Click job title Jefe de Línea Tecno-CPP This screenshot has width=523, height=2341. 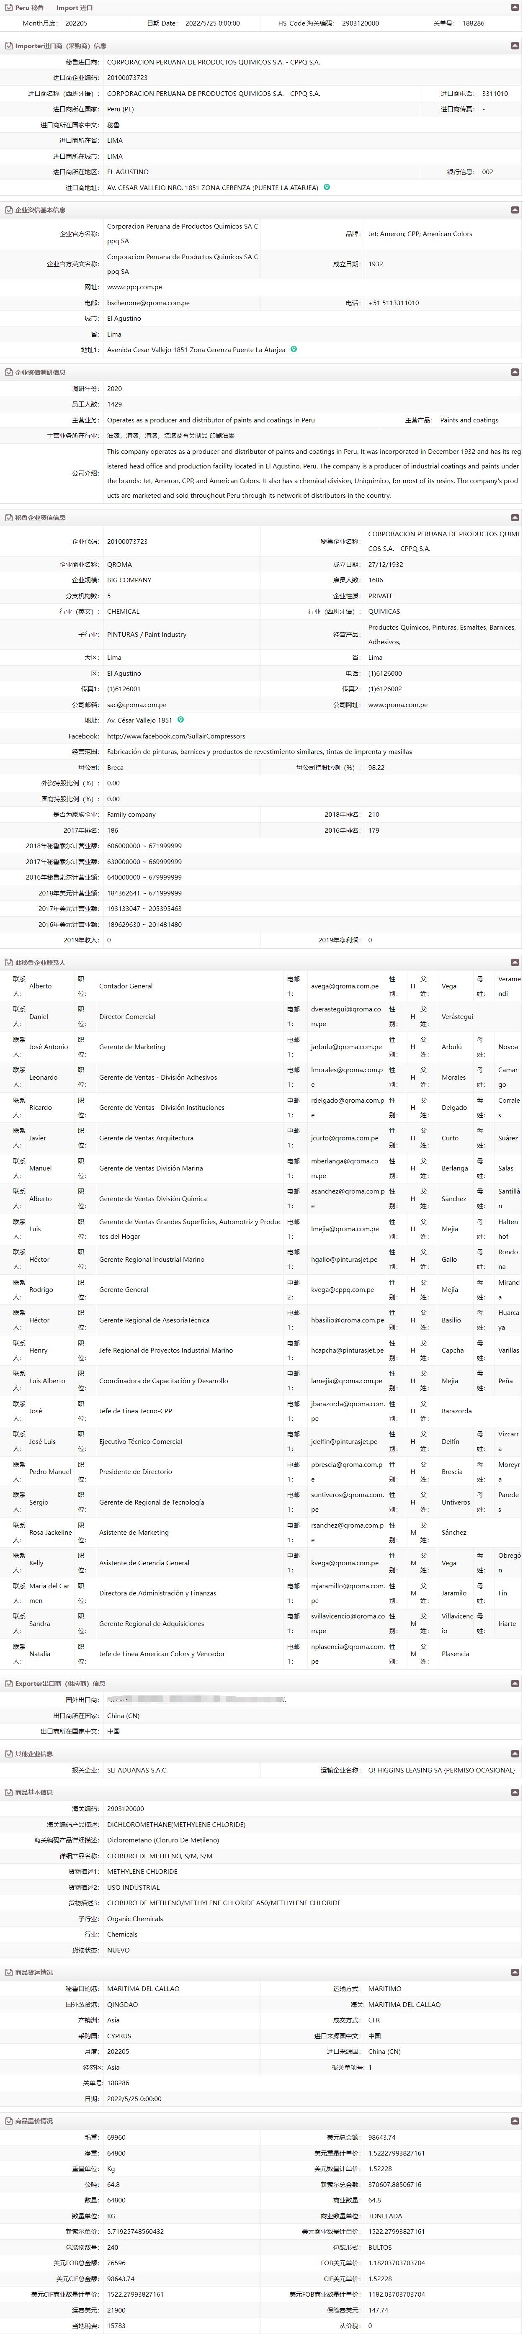pos(136,1410)
